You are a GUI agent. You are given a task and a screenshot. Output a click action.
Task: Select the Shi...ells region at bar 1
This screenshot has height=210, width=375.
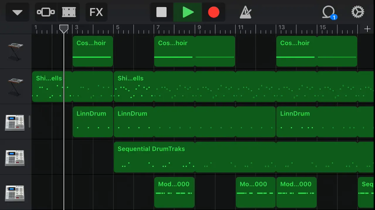[x=72, y=87]
